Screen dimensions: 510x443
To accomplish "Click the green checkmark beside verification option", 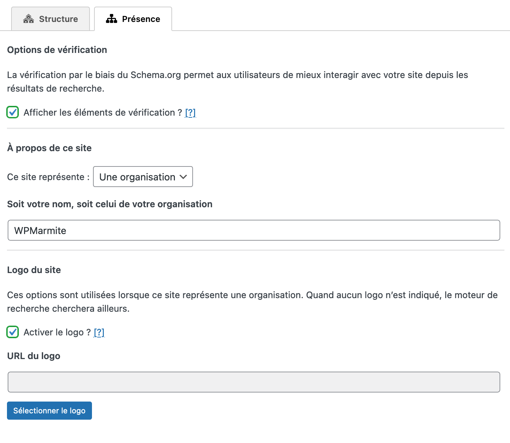I will click(12, 112).
